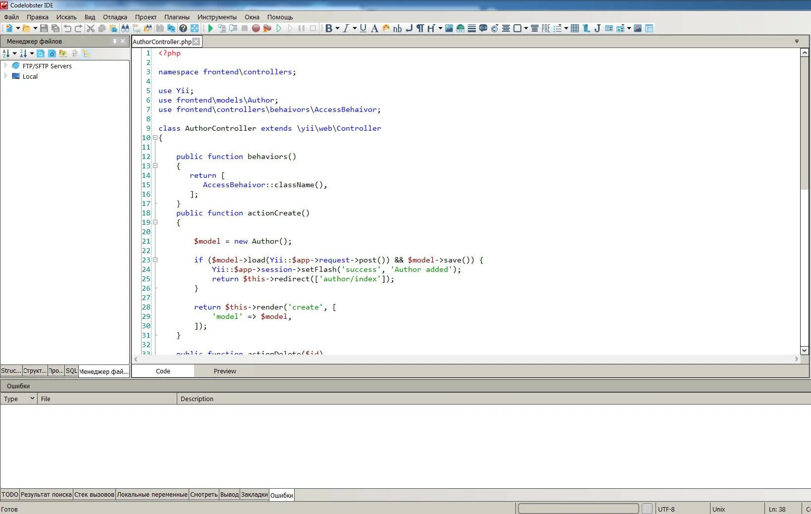Select the Local item in file tree

click(30, 76)
